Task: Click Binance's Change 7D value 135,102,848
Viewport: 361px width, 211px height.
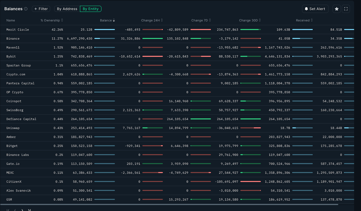Action: pyautogui.click(x=178, y=39)
